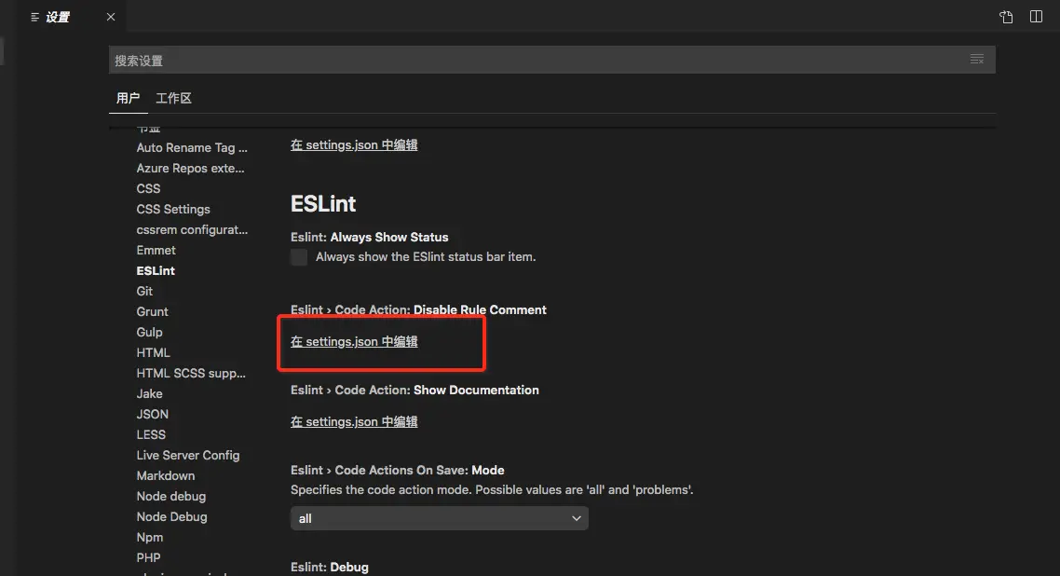This screenshot has width=1060, height=576.
Task: Select capitalized Node Debug category
Action: coord(171,516)
